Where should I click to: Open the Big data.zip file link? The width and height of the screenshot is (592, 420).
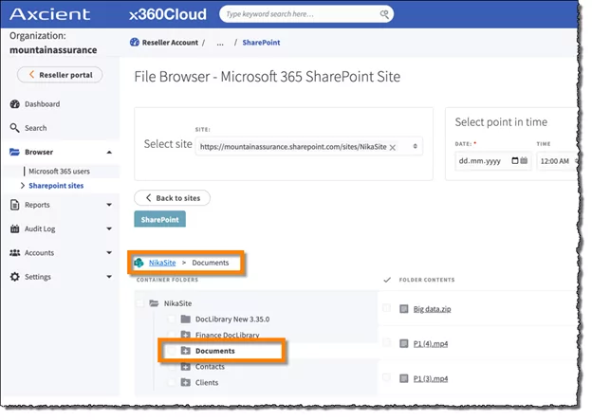pyautogui.click(x=432, y=309)
